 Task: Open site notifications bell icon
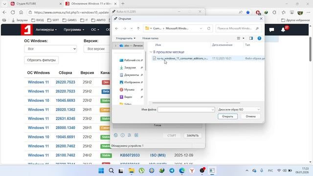[x=283, y=30]
